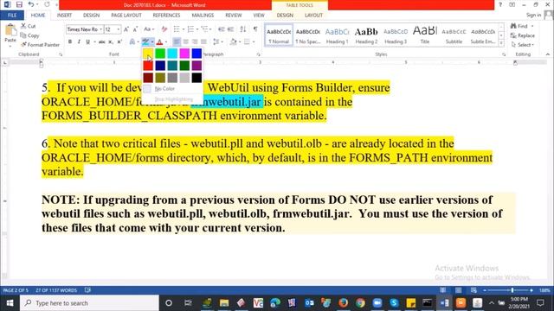Click the Numbering list icon
This screenshot has width=554, height=311.
pos(190,29)
